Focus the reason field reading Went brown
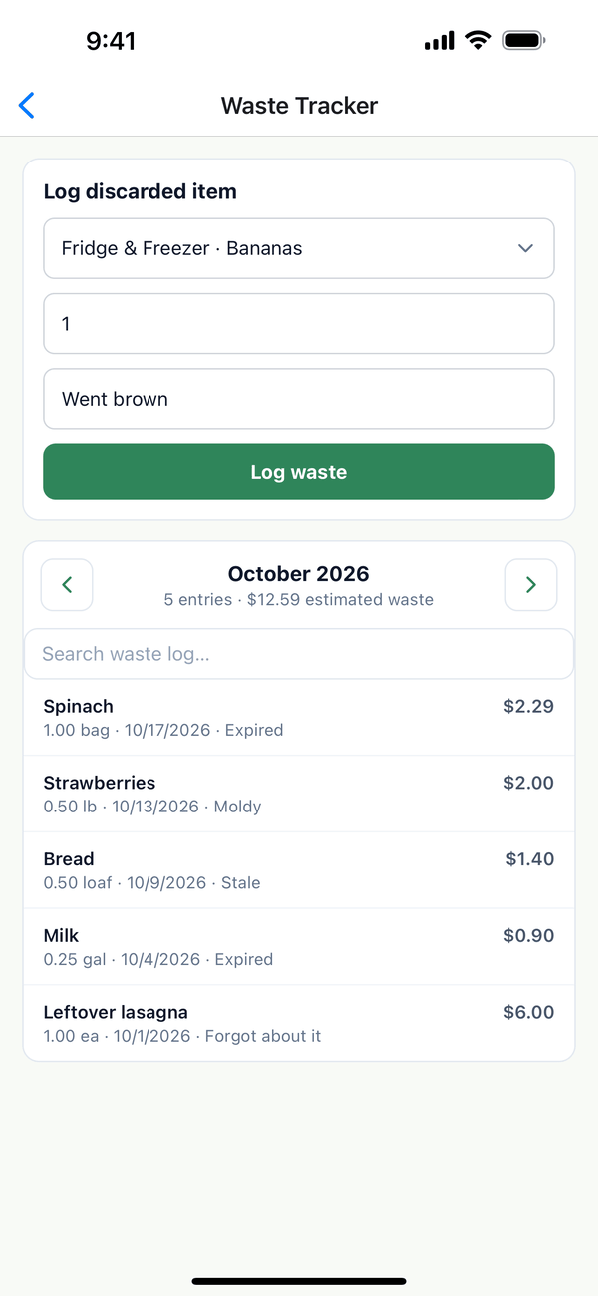The width and height of the screenshot is (598, 1296). click(299, 399)
